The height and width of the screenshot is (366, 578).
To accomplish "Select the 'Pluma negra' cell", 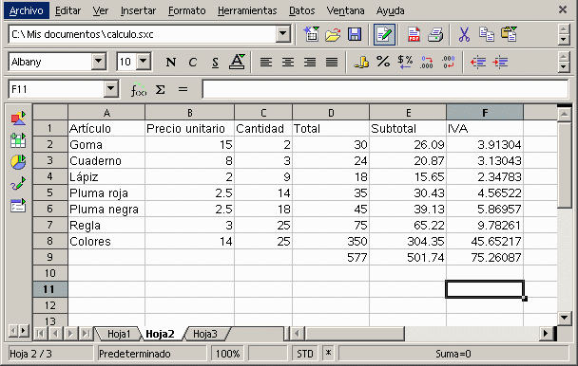I will pyautogui.click(x=106, y=210).
